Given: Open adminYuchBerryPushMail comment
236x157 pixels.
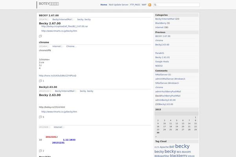Looking at the screenshot, I should (x=168, y=91).
